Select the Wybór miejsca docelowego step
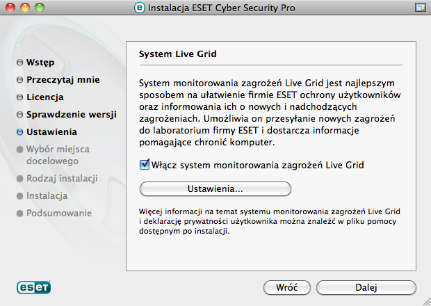The image size is (431, 306). (x=58, y=155)
